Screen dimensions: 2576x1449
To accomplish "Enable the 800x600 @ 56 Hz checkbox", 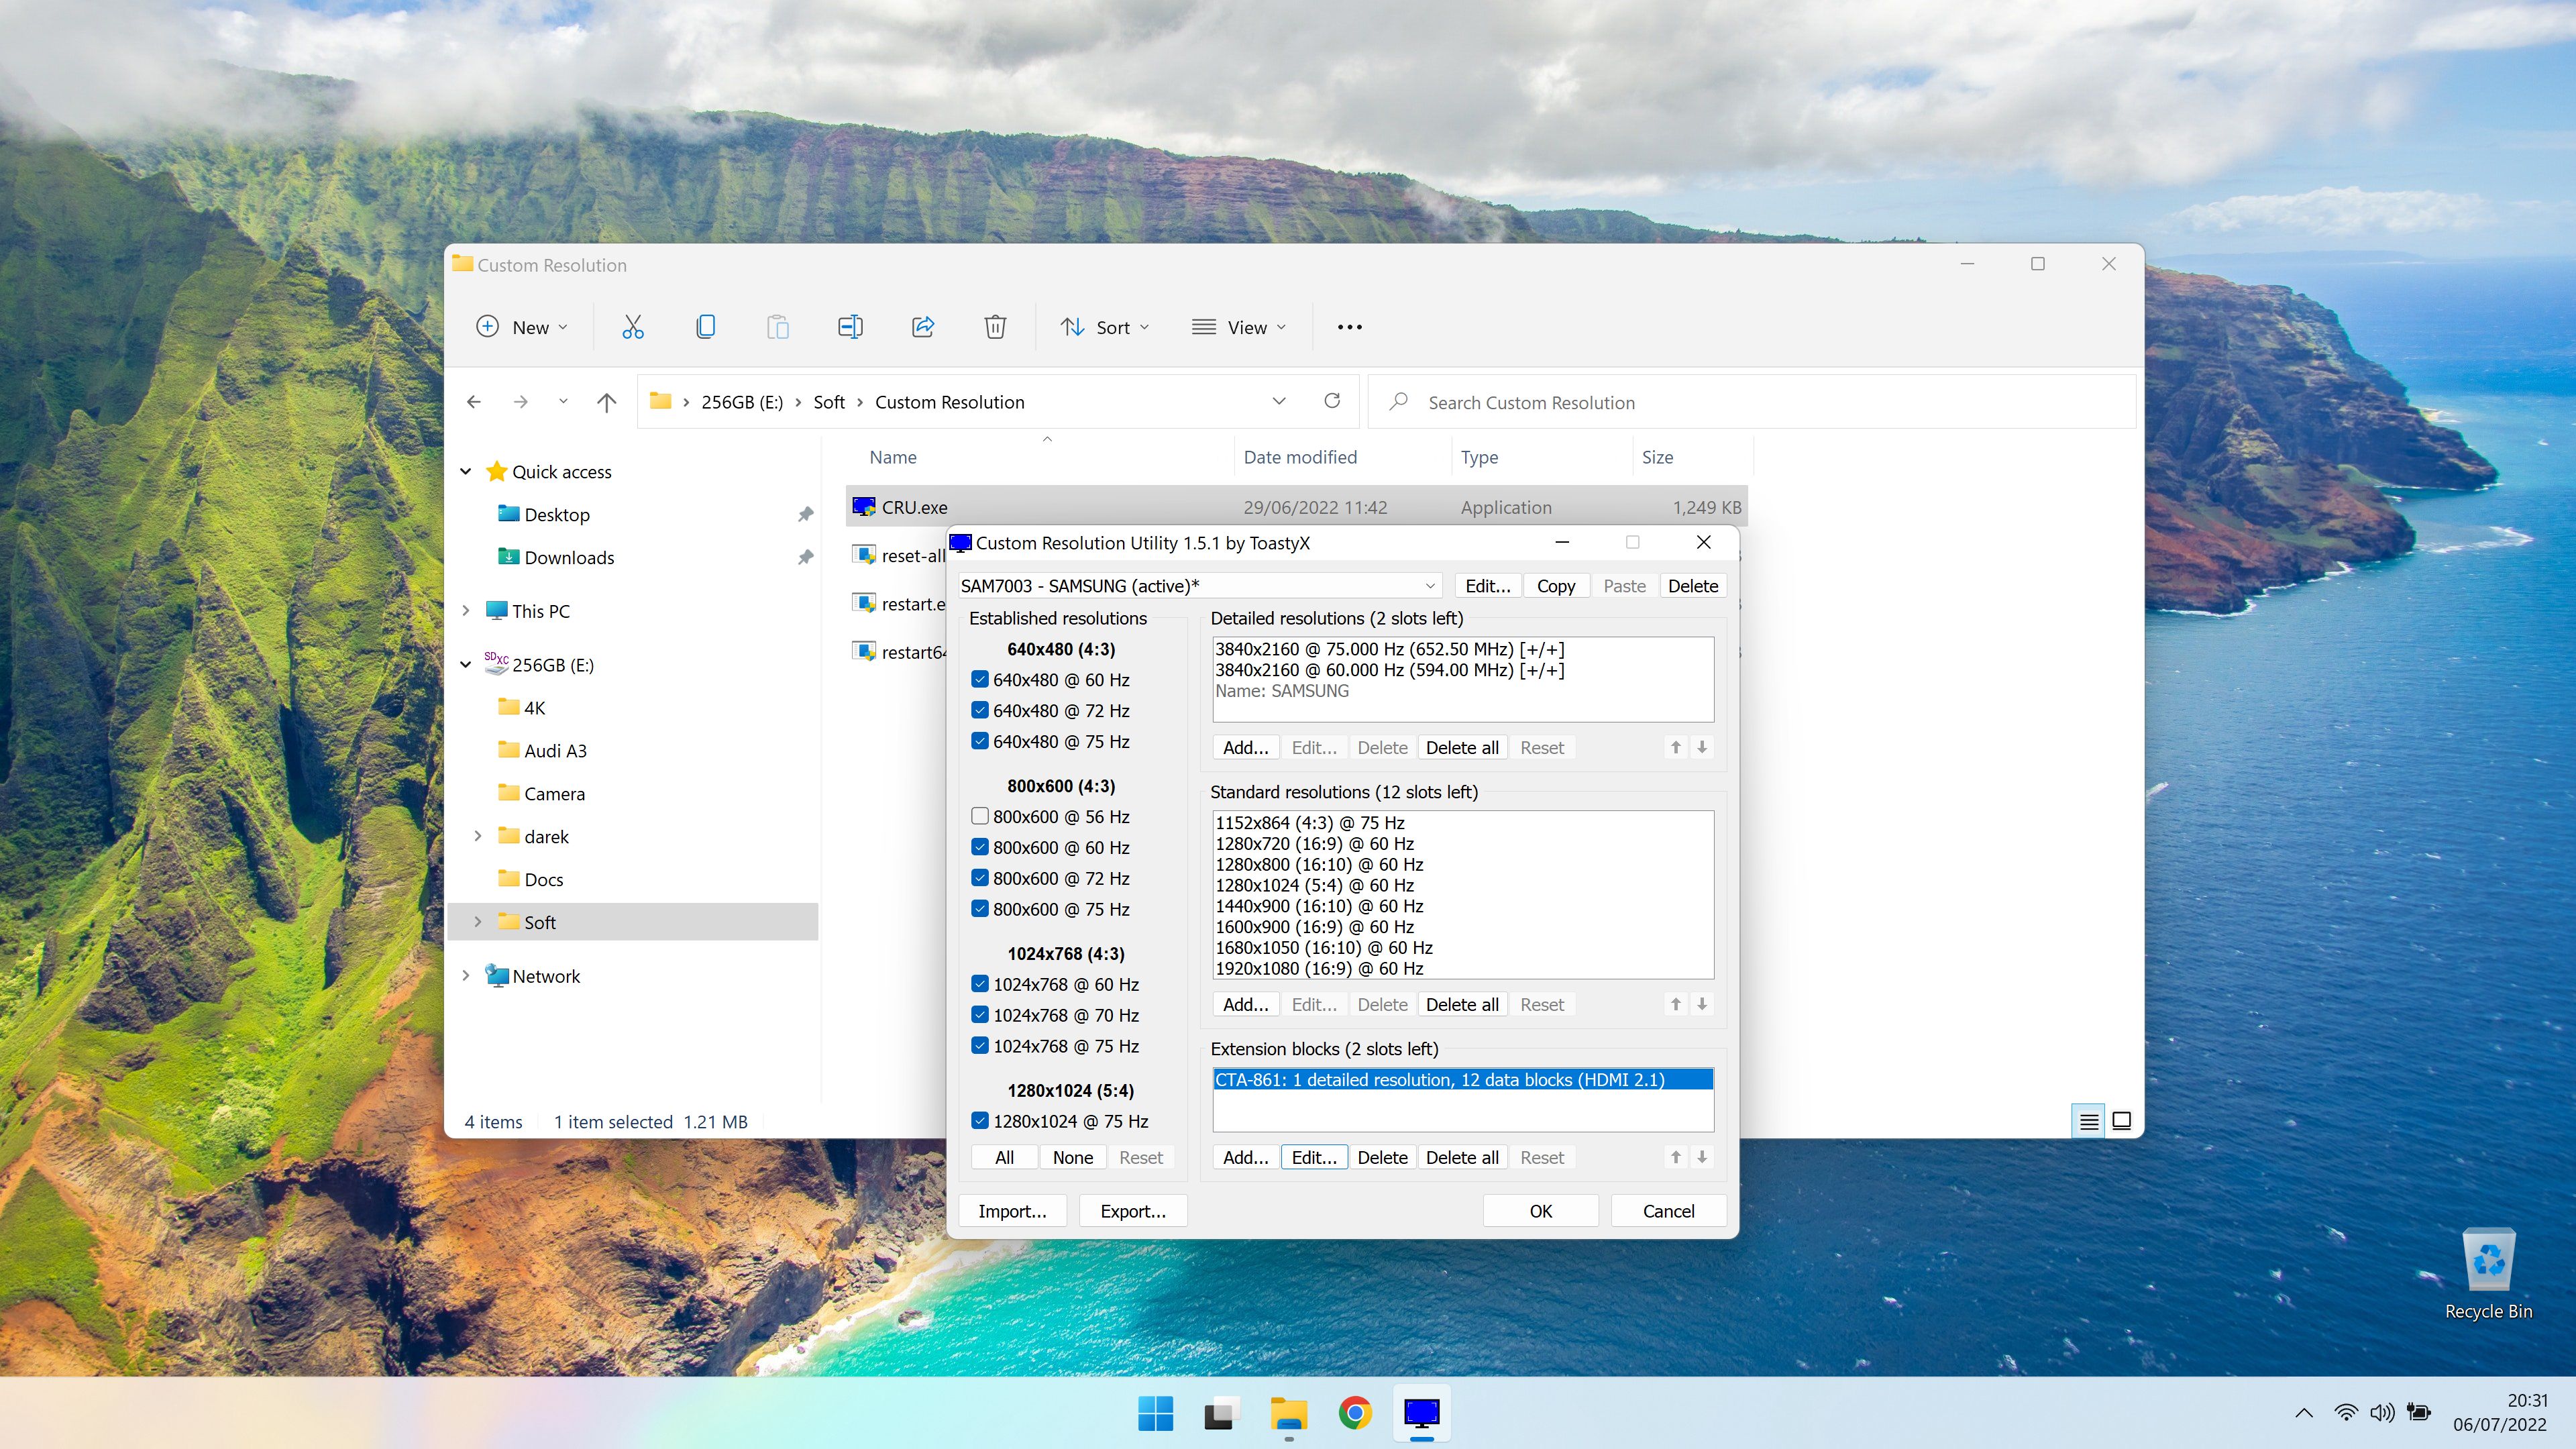I will point(980,816).
